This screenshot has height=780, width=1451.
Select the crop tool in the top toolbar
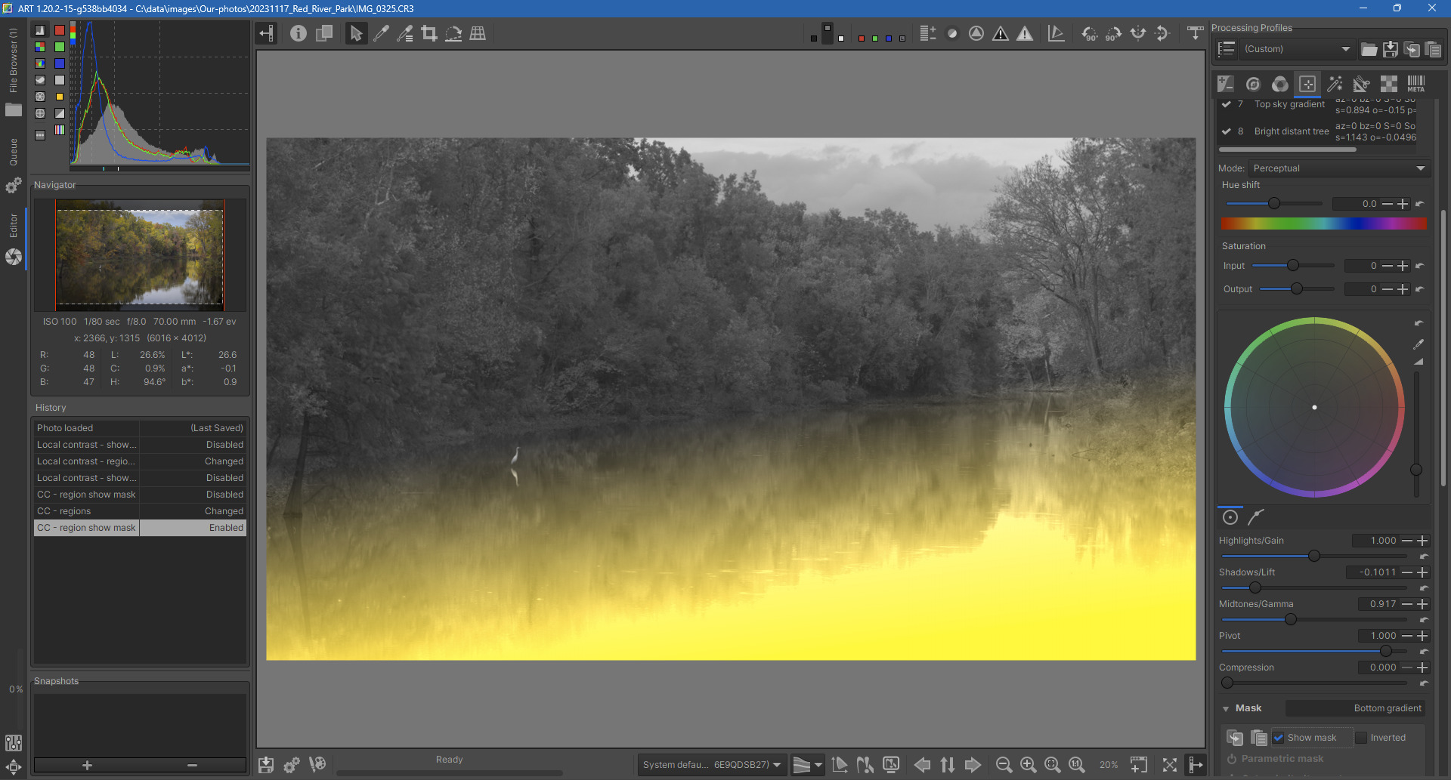tap(429, 33)
